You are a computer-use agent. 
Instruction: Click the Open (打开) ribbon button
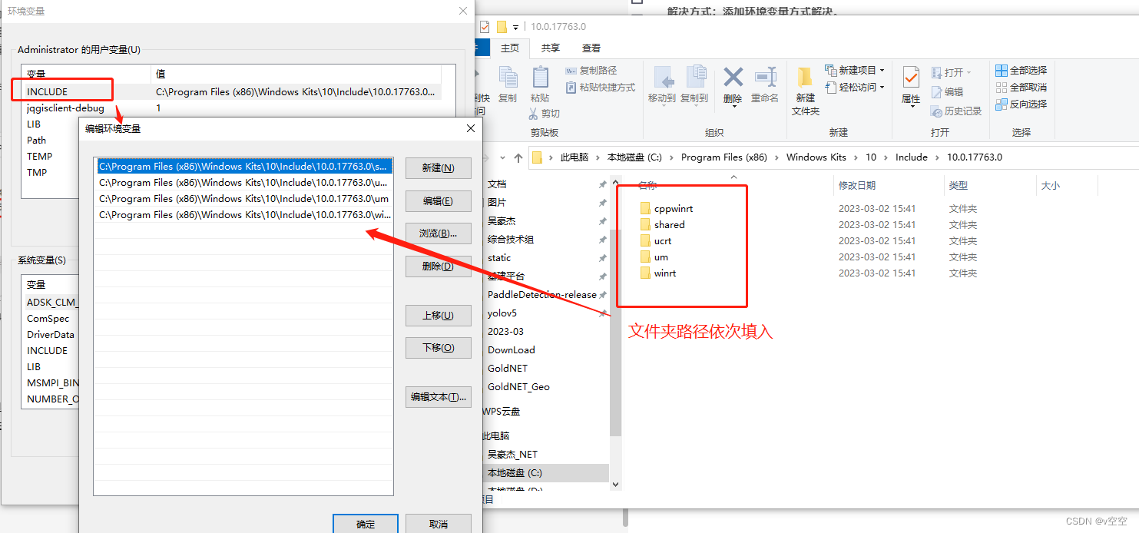click(951, 72)
